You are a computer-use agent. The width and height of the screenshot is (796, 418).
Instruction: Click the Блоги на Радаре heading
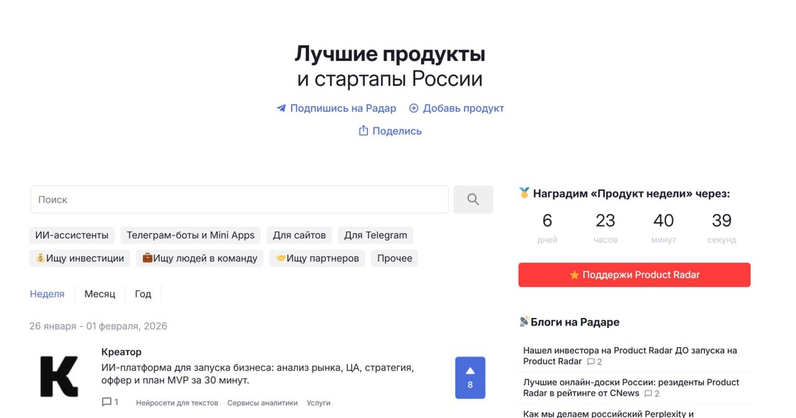click(575, 322)
